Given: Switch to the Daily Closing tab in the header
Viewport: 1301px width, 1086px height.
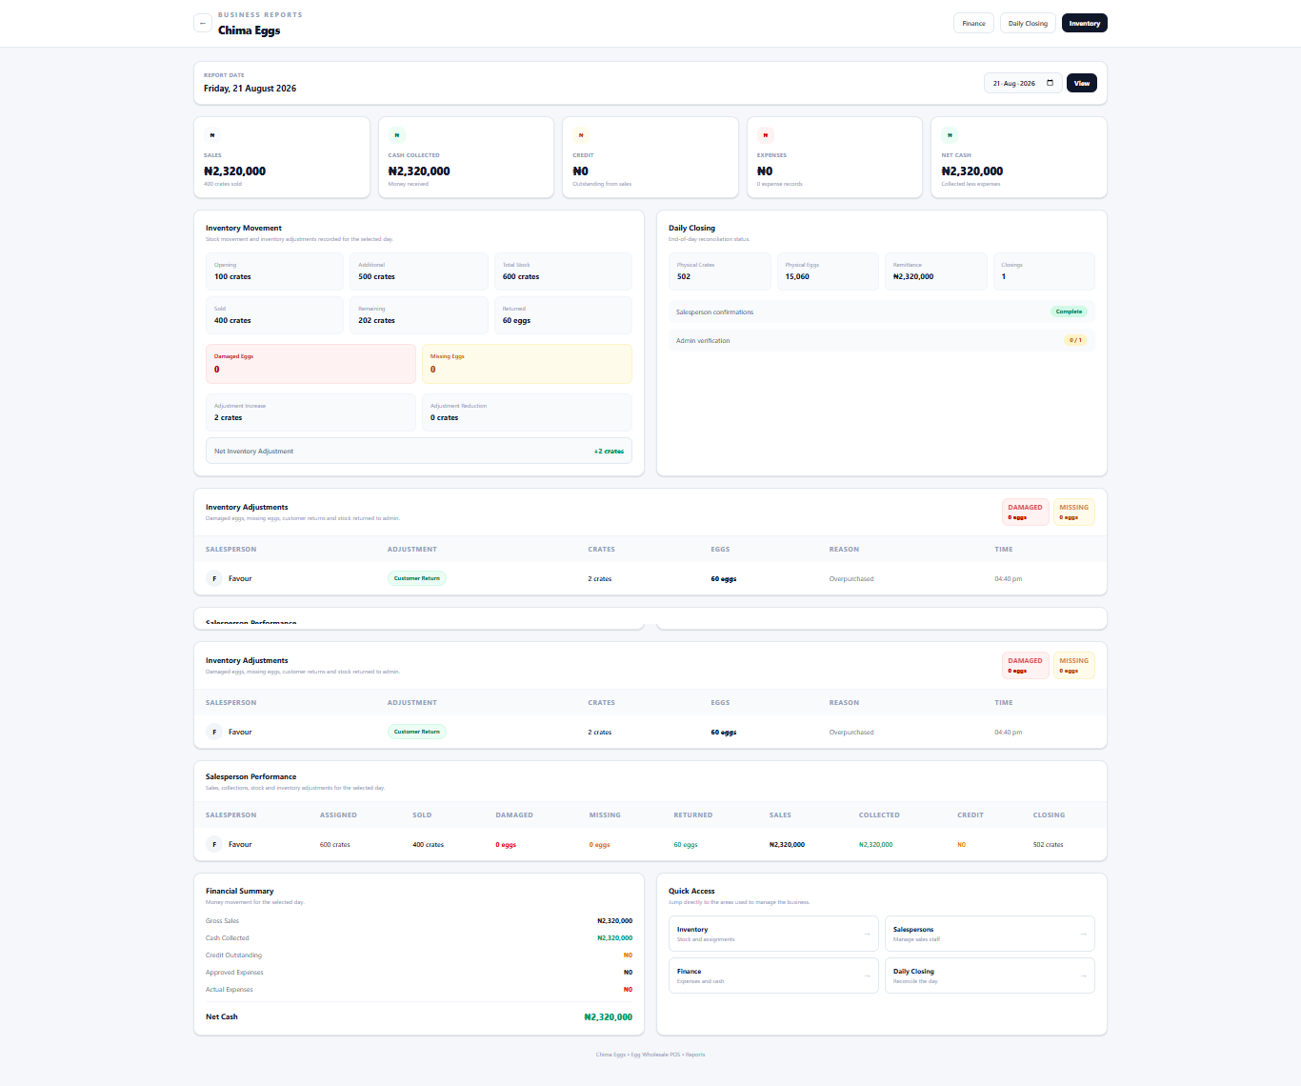Looking at the screenshot, I should (1028, 23).
